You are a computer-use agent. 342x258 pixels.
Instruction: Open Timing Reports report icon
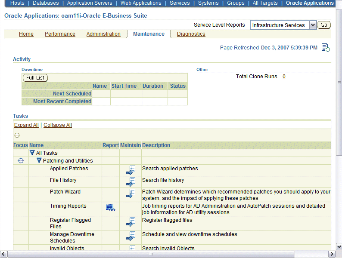click(x=111, y=208)
